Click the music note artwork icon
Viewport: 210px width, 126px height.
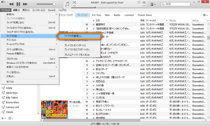tap(67, 4)
